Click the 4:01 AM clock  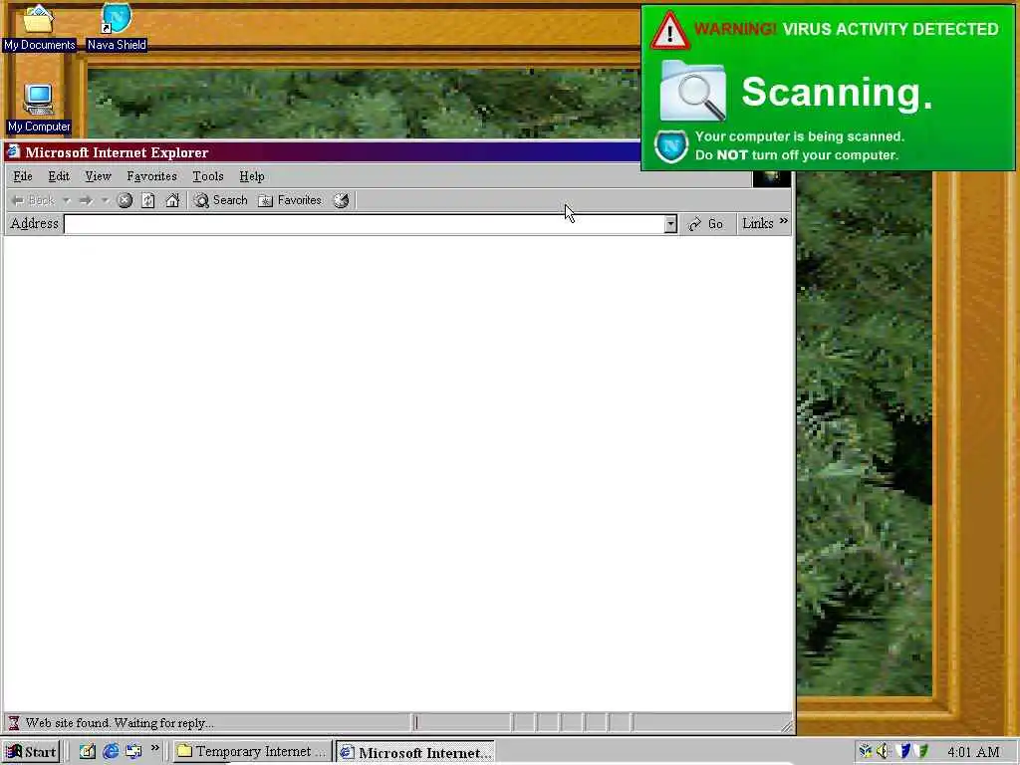[974, 752]
